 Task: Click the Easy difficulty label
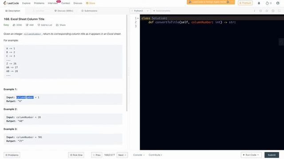pos(6,25)
